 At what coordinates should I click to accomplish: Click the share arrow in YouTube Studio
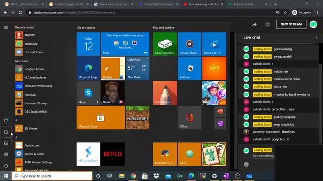[x=254, y=25]
